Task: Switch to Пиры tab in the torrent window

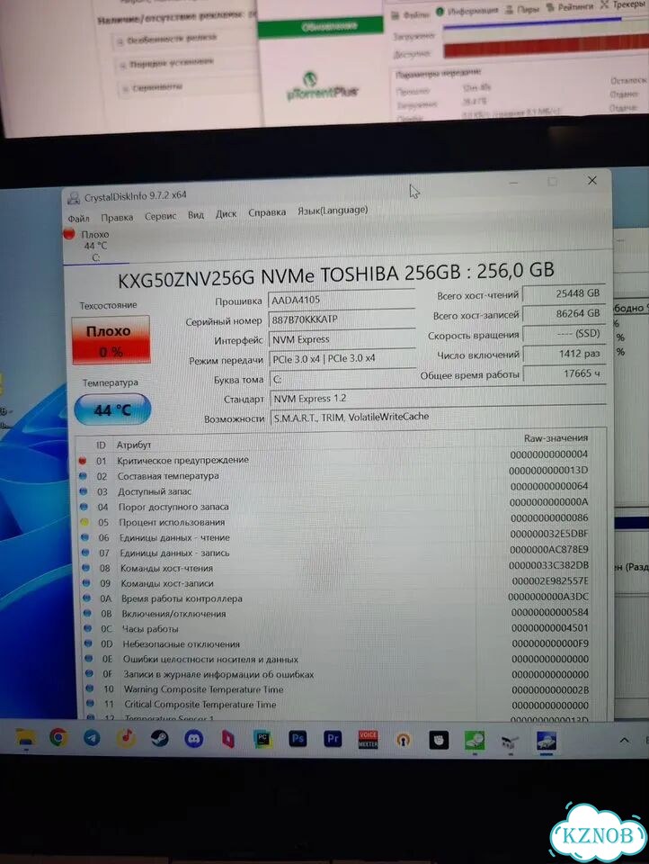Action: tap(522, 9)
